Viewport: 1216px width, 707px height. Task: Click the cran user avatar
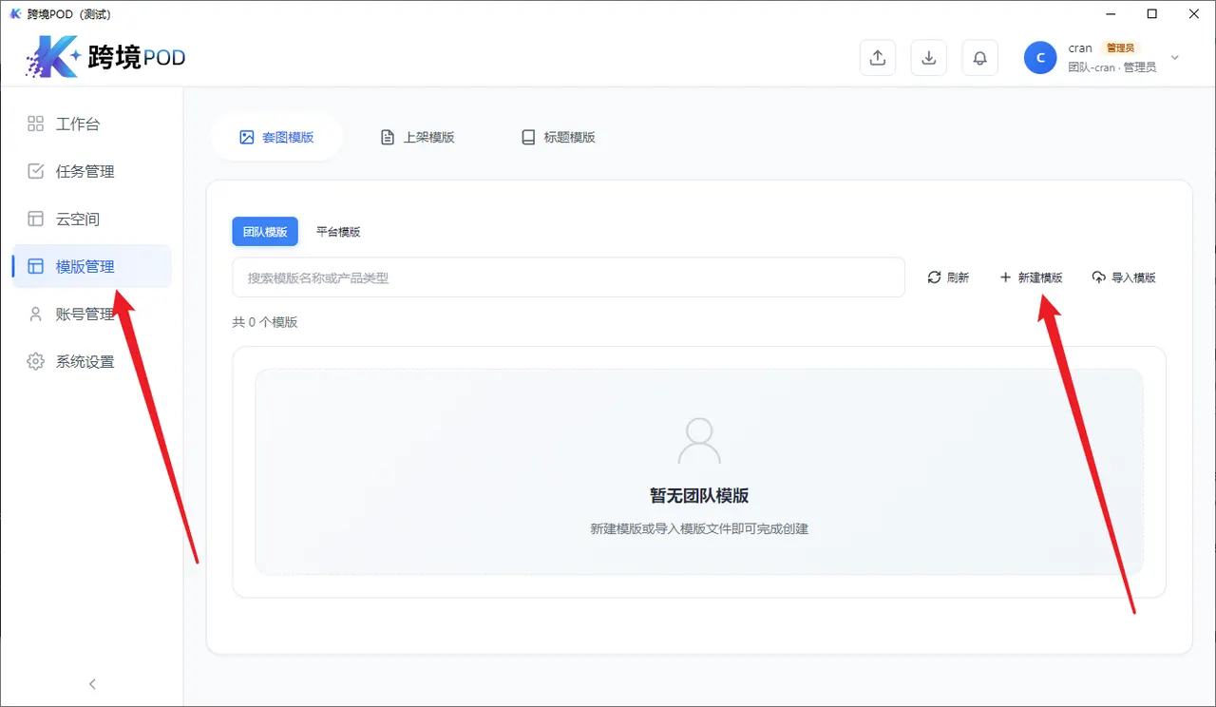click(1040, 57)
